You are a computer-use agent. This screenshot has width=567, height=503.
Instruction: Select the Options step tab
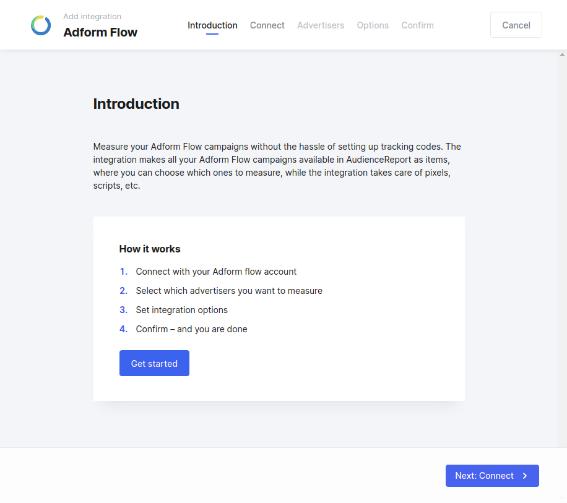pos(373,25)
